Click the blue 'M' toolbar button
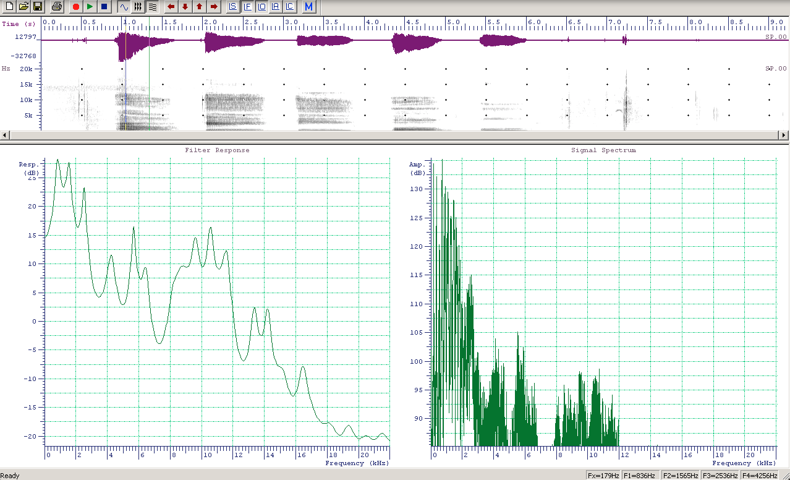 309,7
